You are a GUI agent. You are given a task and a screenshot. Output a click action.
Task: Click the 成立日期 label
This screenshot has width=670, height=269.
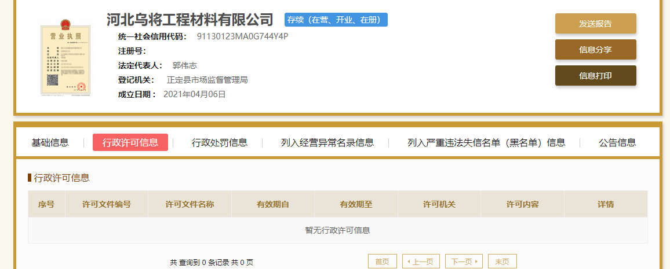[x=137, y=94]
